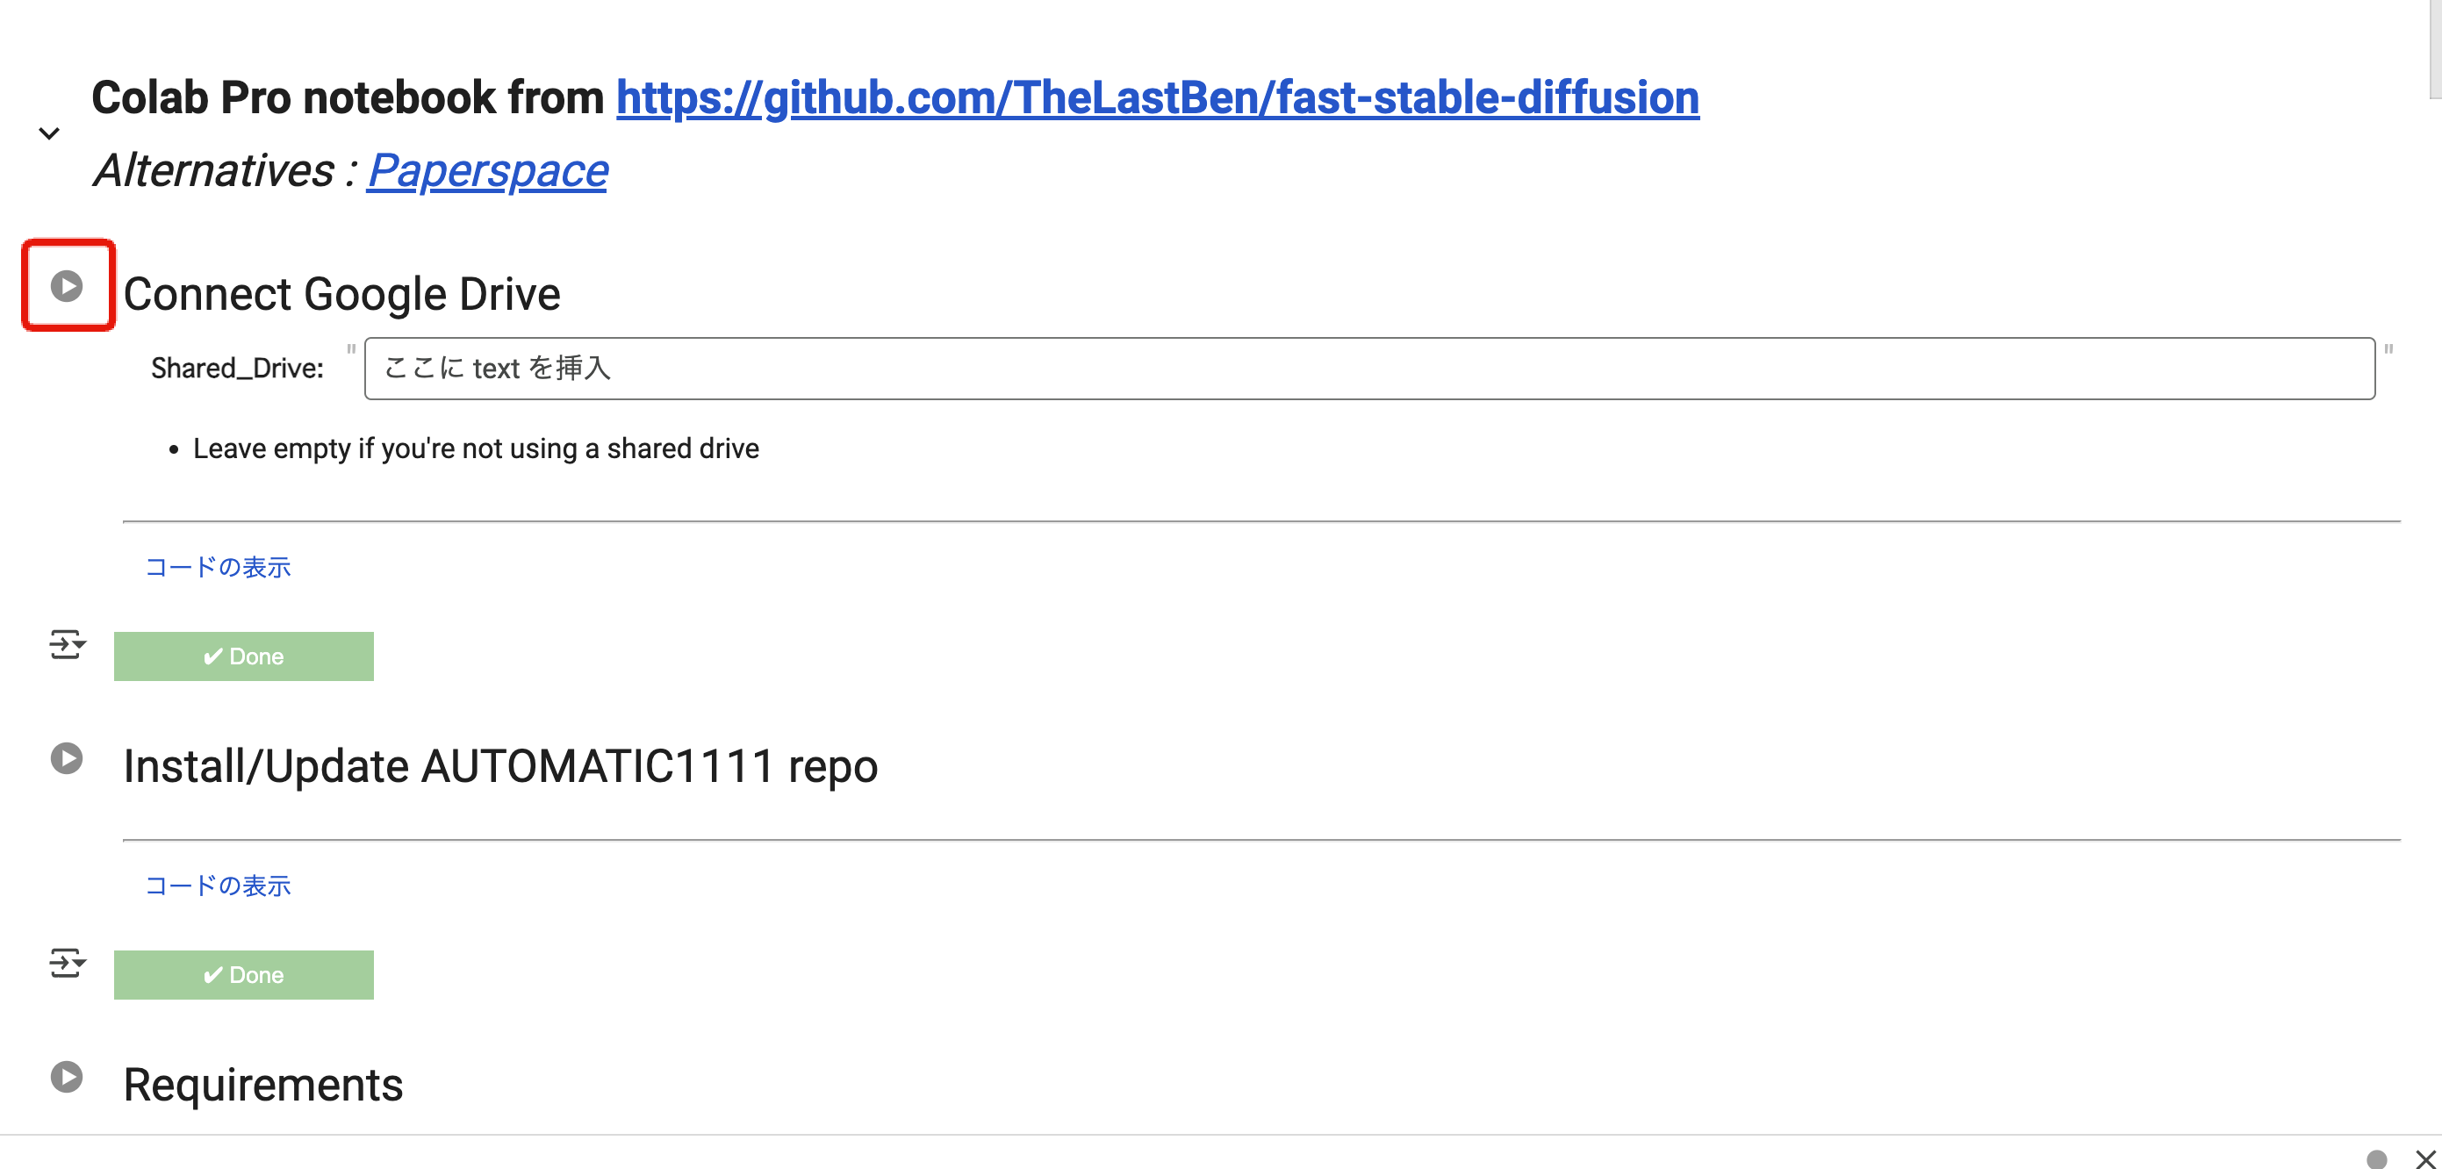Image resolution: width=2442 pixels, height=1169 pixels.
Task: Close the bottom status bar
Action: tap(2425, 1158)
